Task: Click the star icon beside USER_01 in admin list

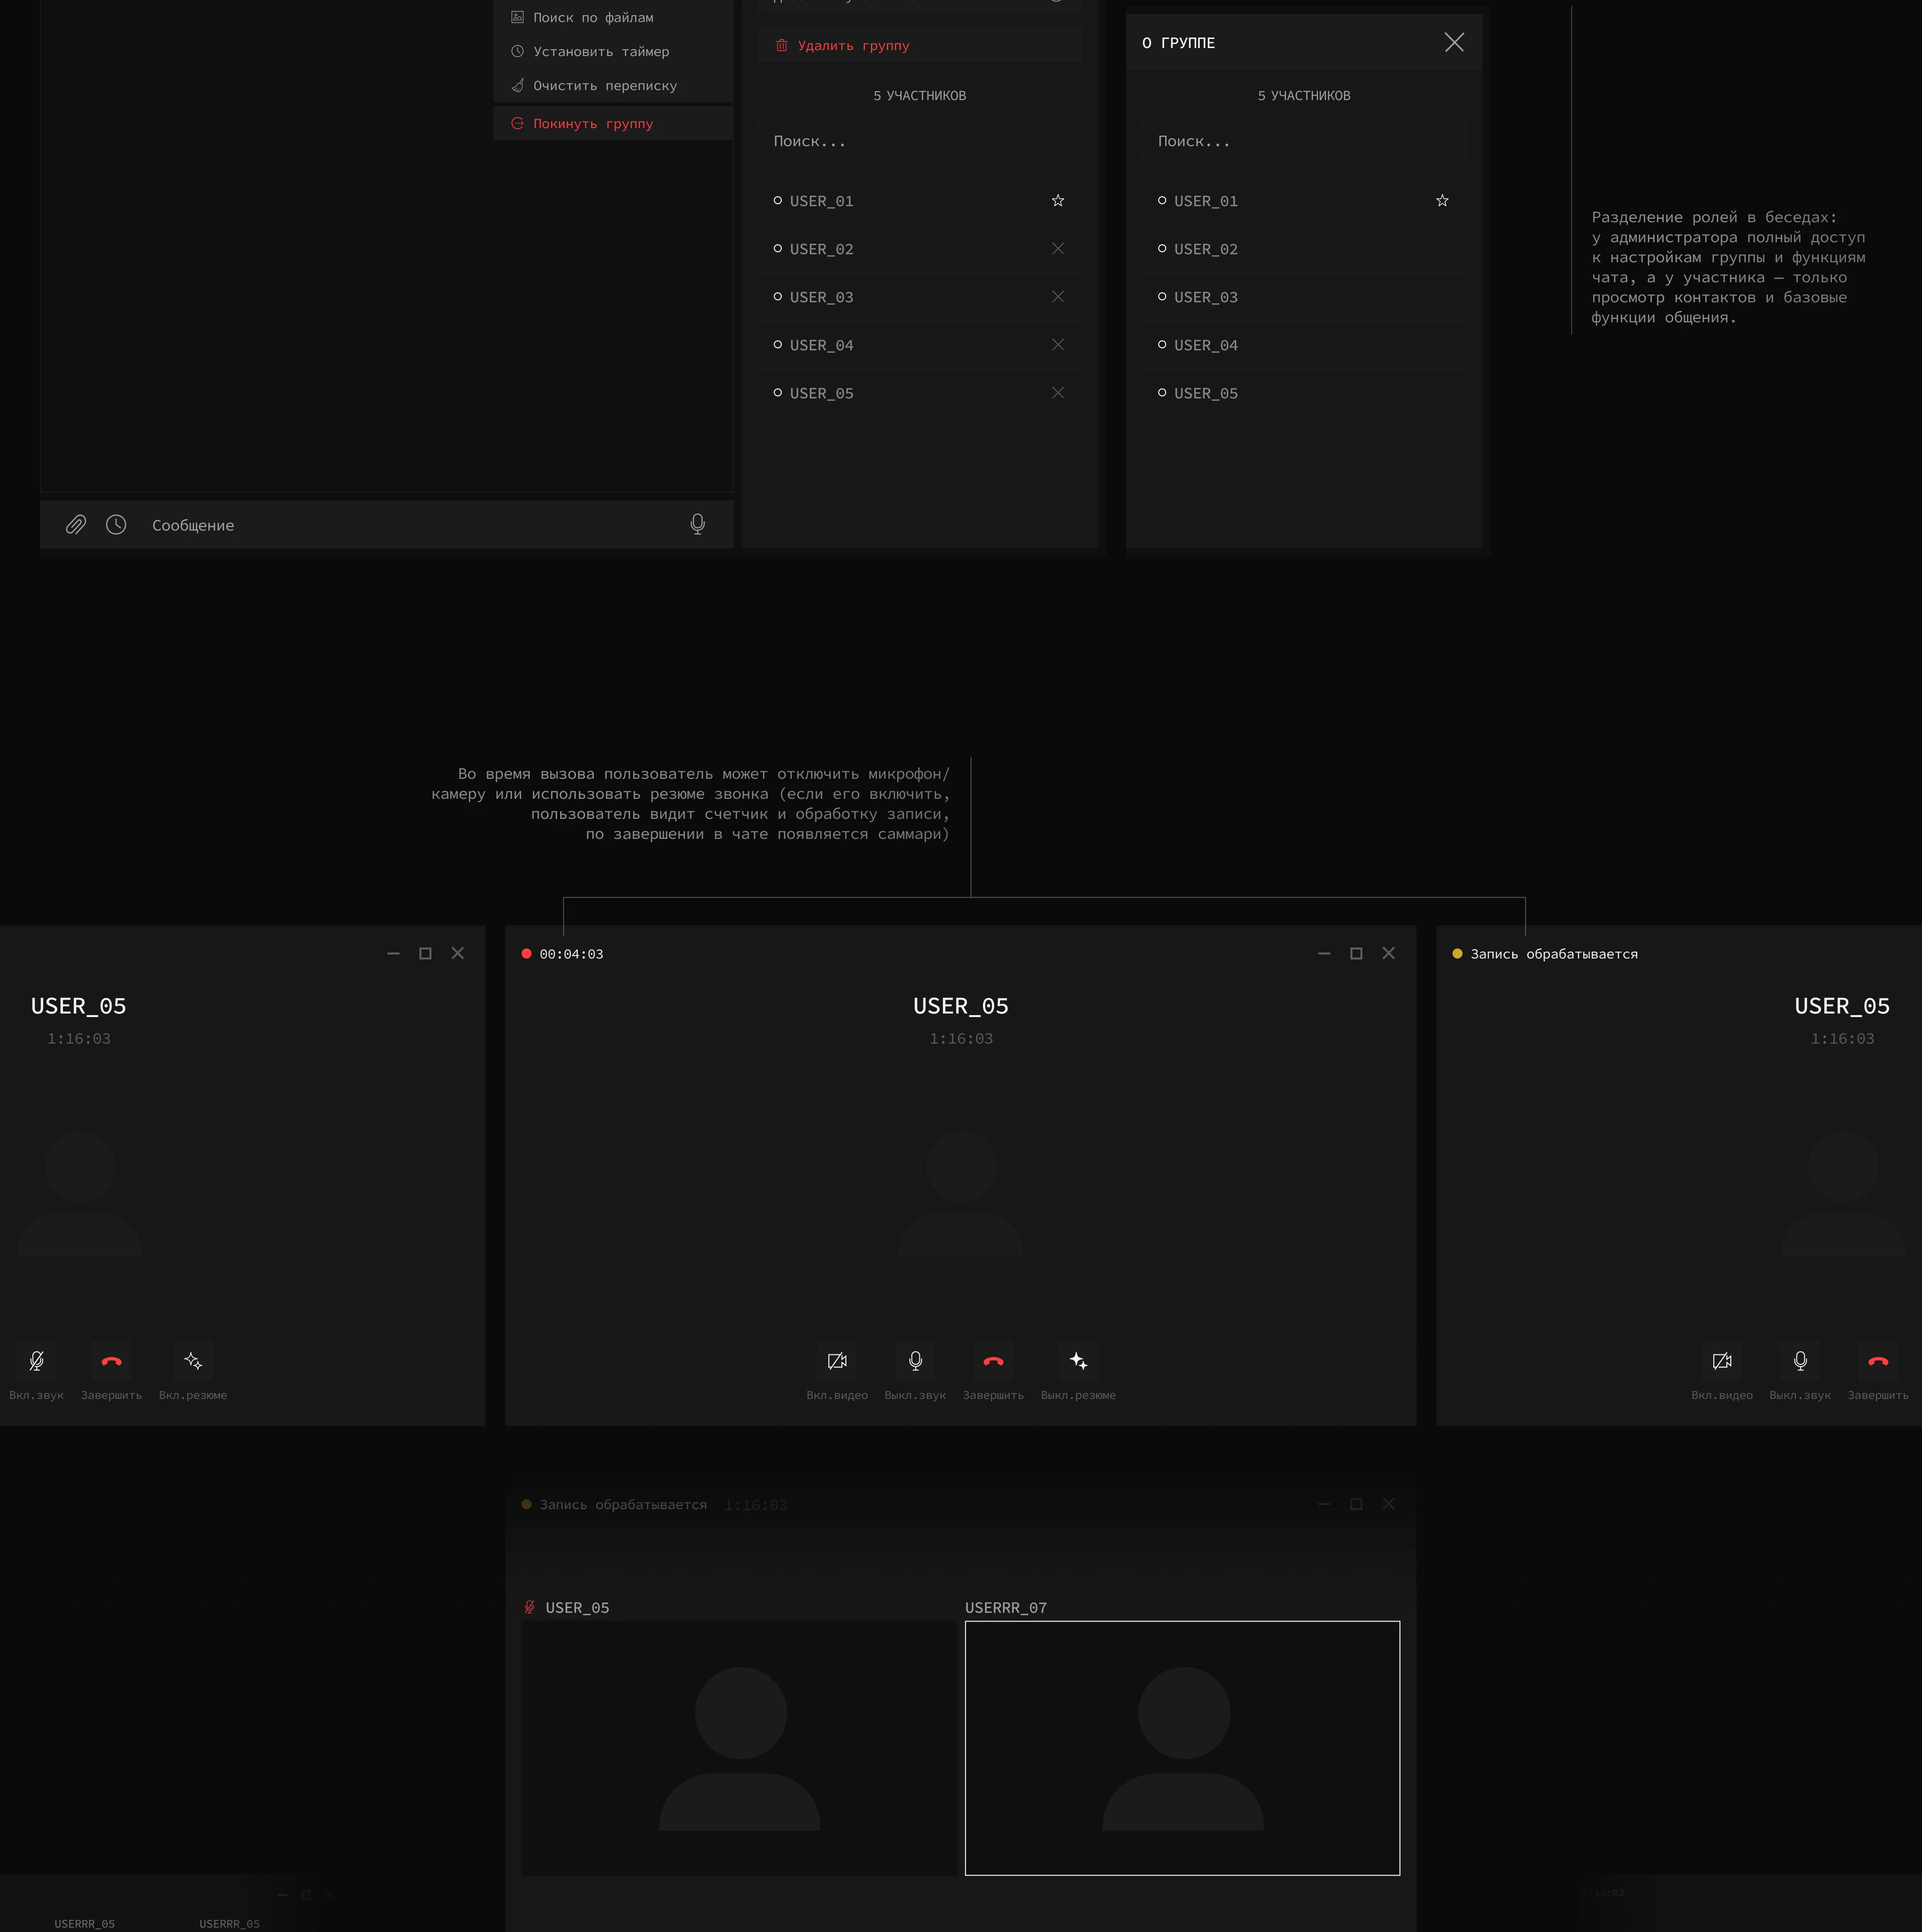Action: (x=1057, y=201)
